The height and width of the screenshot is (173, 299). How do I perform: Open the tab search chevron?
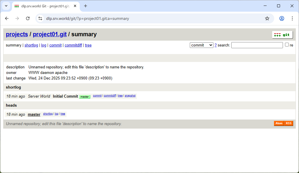pyautogui.click(x=6, y=6)
